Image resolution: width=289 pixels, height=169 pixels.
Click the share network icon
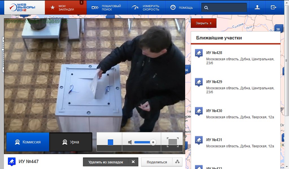click(177, 162)
